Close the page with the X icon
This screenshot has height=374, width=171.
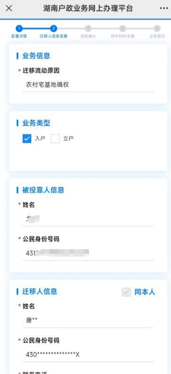tap(9, 9)
